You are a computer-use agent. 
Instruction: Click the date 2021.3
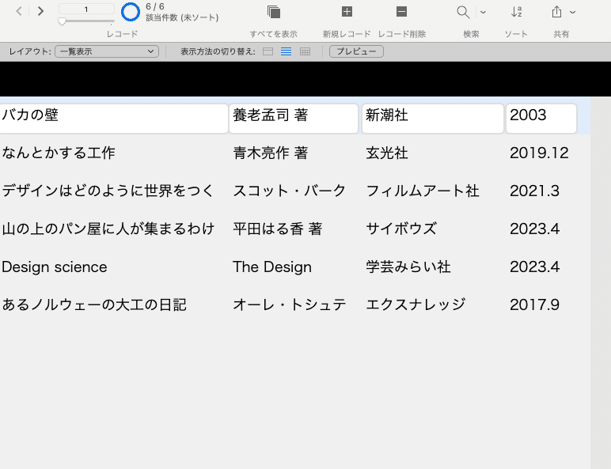click(x=535, y=191)
